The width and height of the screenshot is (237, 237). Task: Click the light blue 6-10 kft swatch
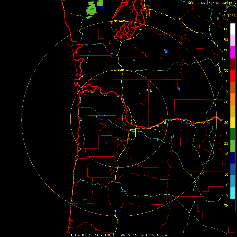pos(233,181)
